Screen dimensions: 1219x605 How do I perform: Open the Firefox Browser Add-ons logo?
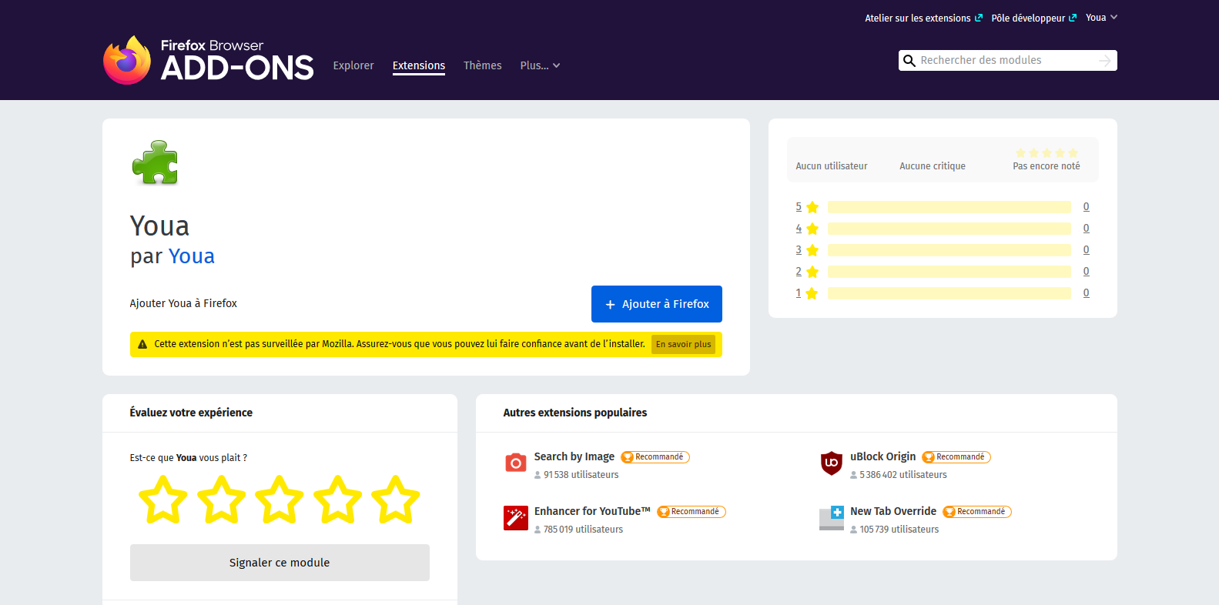208,60
